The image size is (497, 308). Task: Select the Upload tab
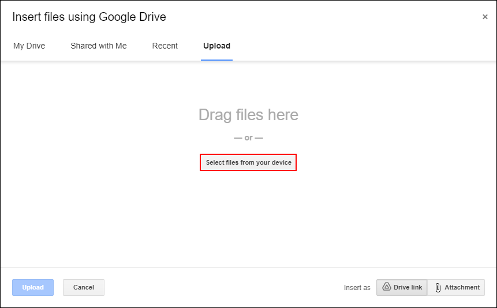pyautogui.click(x=217, y=46)
